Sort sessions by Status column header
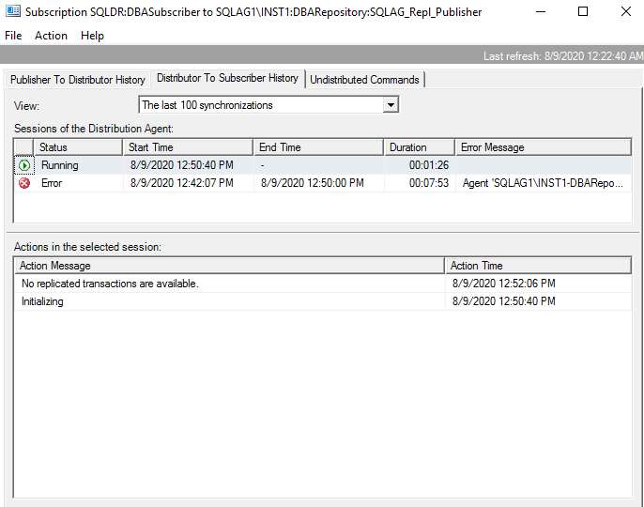This screenshot has width=644, height=507. 78,147
